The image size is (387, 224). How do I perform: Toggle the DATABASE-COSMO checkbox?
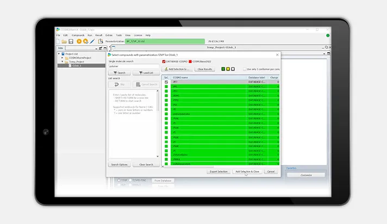pyautogui.click(x=164, y=61)
